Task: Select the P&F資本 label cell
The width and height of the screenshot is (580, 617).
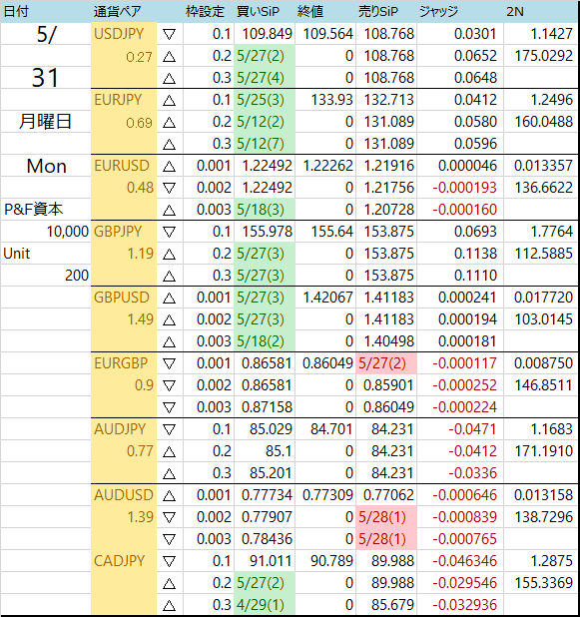Action: [45, 210]
